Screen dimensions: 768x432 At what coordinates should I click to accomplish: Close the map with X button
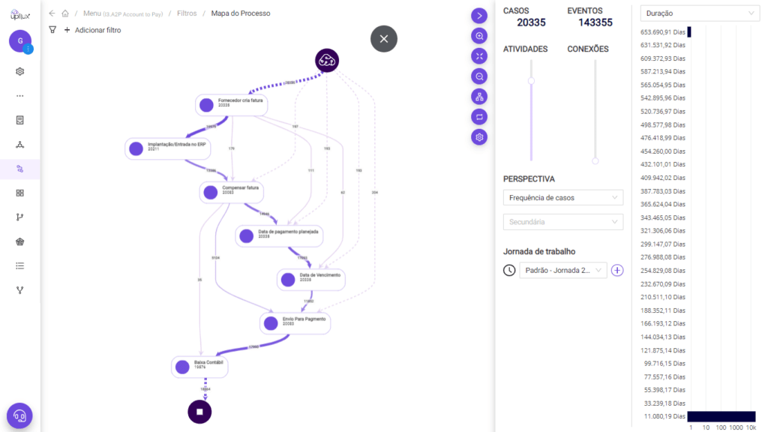tap(384, 39)
